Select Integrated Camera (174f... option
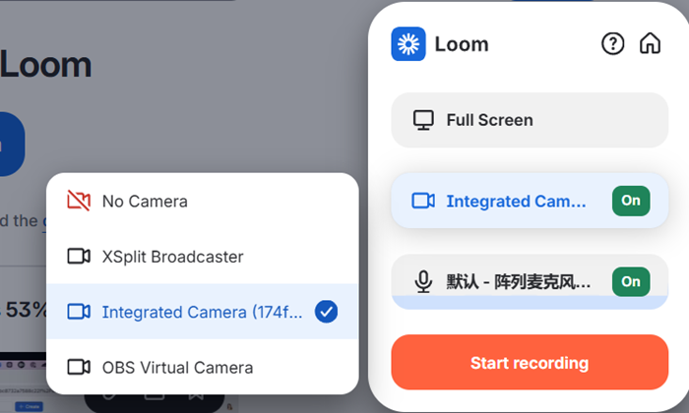 pyautogui.click(x=202, y=312)
